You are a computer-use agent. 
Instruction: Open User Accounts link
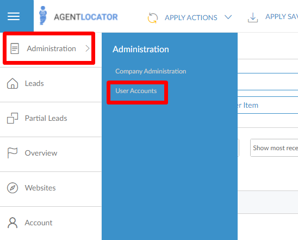(x=136, y=91)
